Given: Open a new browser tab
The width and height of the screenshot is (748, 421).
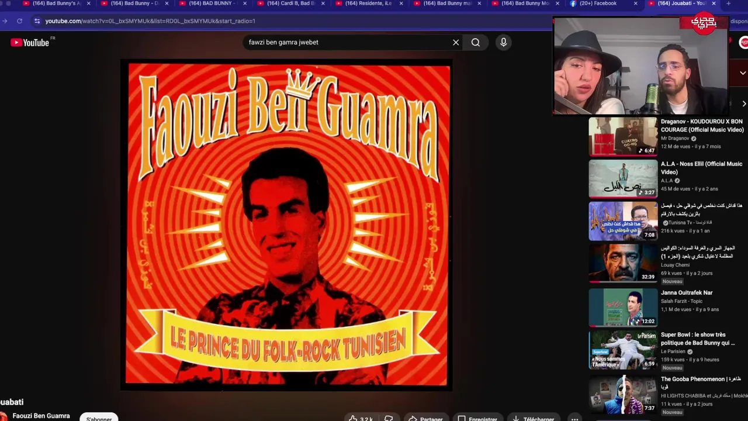Looking at the screenshot, I should 728,4.
